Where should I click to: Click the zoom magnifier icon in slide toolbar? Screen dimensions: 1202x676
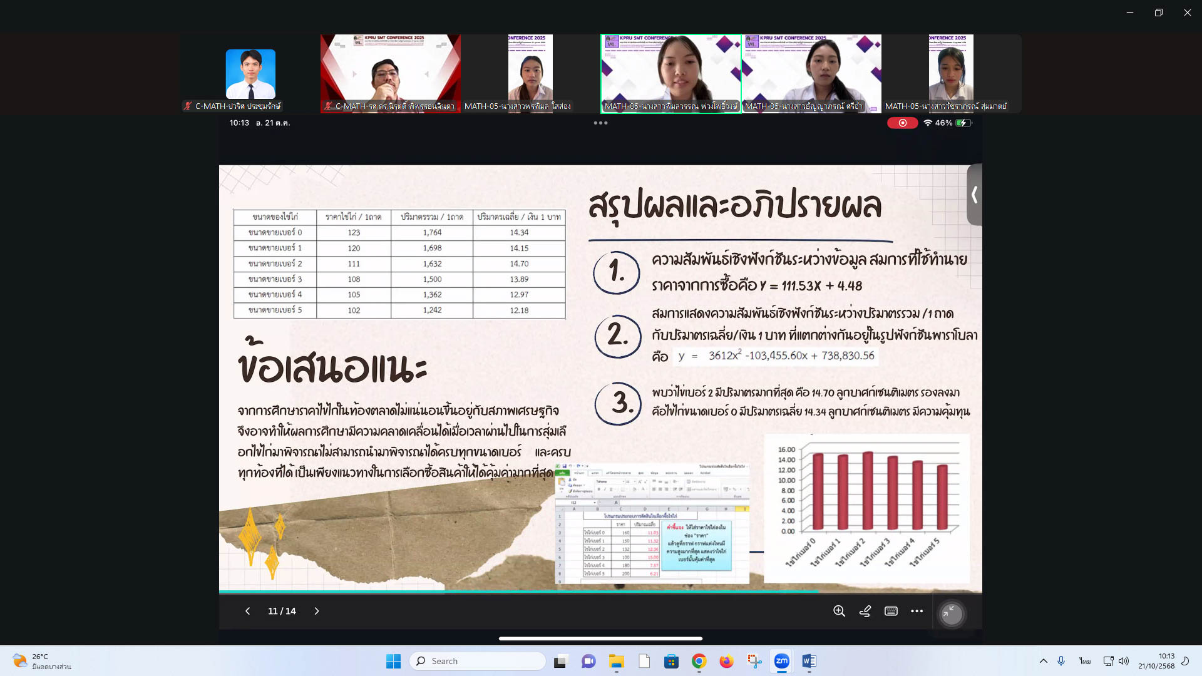click(839, 611)
